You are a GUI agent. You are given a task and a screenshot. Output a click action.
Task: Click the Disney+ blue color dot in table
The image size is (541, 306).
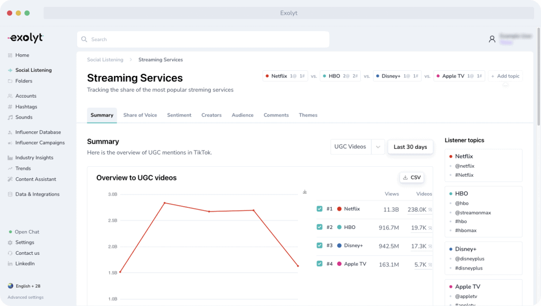(339, 245)
